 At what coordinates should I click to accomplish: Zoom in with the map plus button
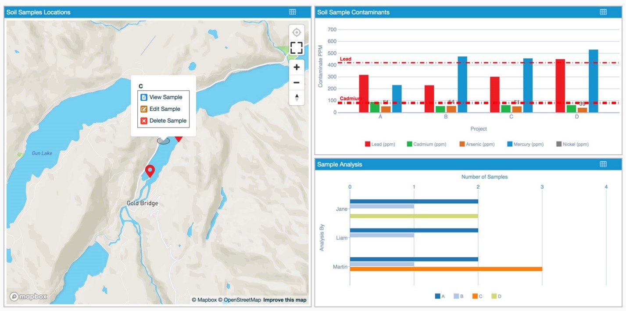[297, 67]
